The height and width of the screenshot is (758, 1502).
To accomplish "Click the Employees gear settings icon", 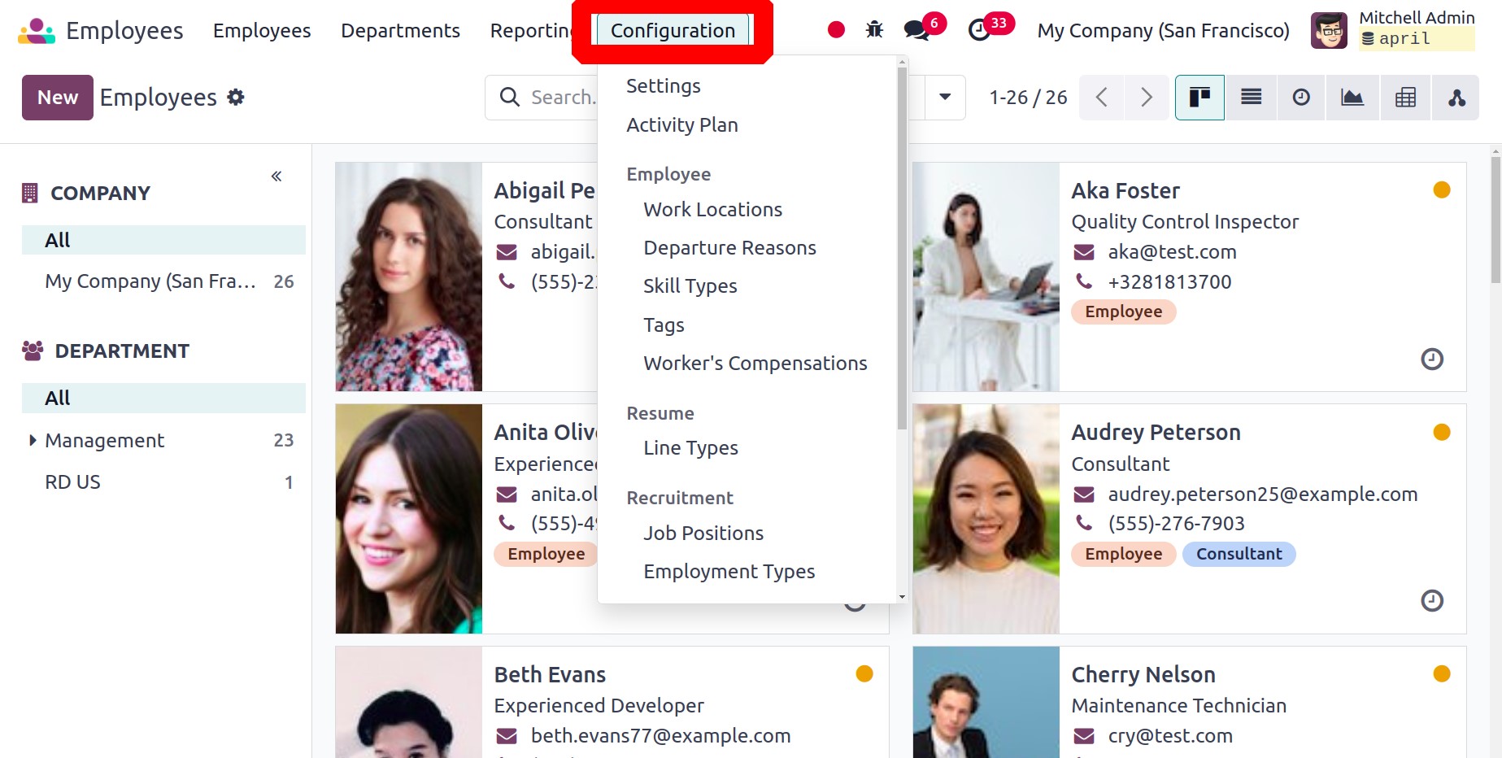I will pos(236,98).
